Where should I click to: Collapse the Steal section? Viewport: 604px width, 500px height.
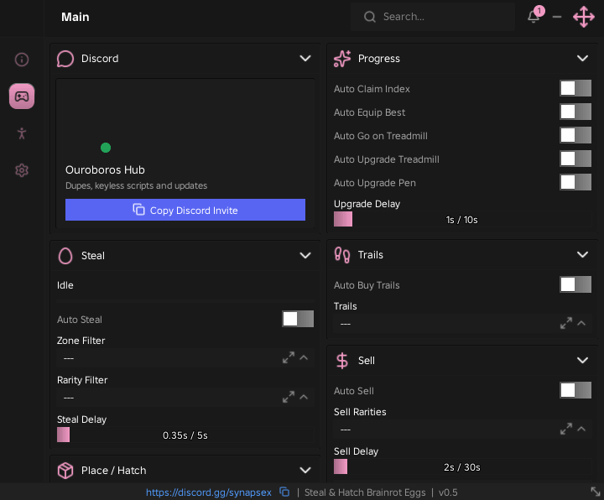coord(305,255)
